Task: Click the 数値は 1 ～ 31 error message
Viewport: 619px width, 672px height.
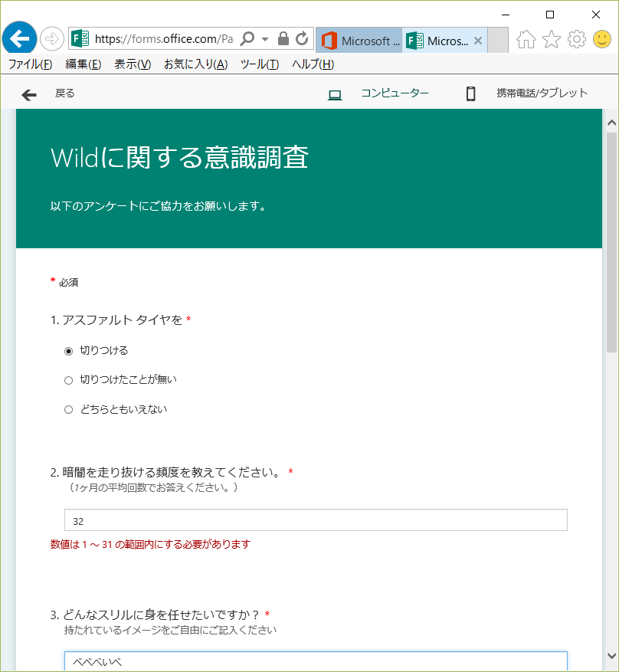Action: (150, 544)
